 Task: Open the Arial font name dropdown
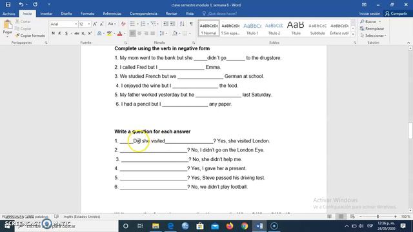click(76, 24)
